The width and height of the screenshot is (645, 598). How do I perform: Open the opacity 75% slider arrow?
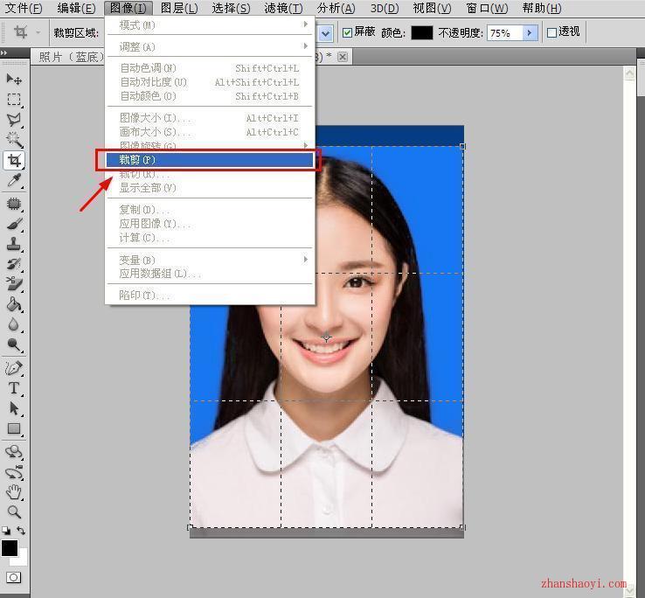530,32
